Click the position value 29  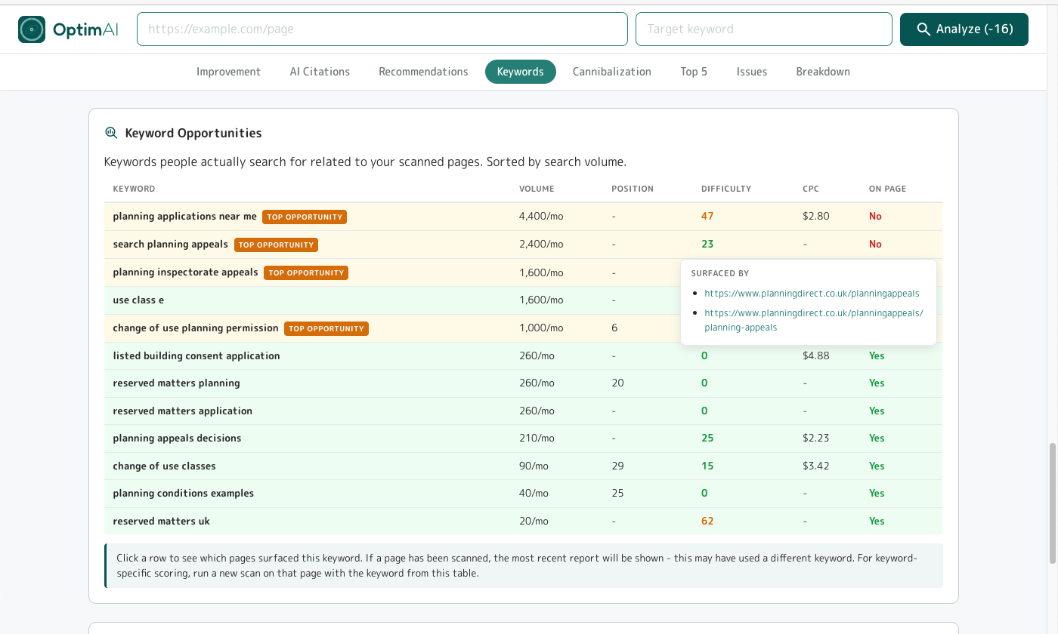(617, 466)
